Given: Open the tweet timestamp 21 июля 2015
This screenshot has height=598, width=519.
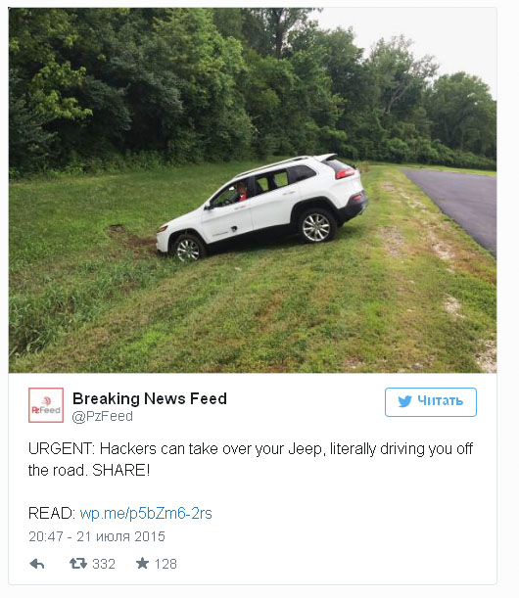Looking at the screenshot, I should coord(97,536).
